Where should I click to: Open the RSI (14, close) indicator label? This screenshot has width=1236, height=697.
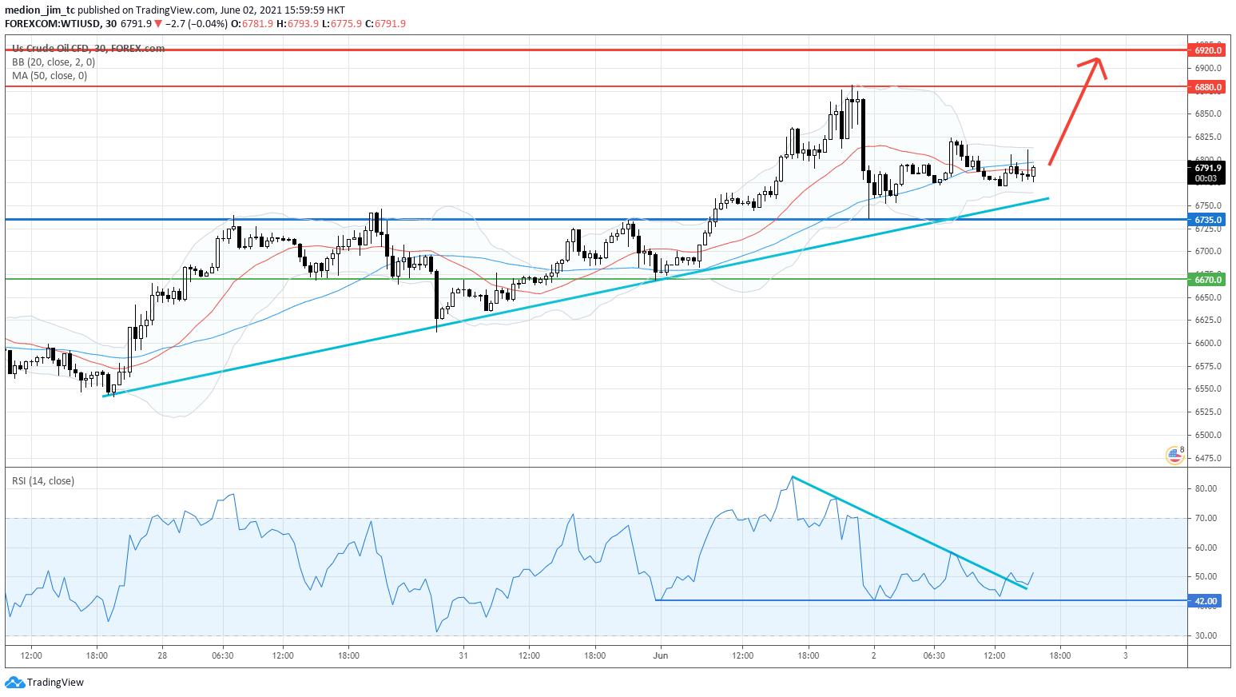(42, 480)
